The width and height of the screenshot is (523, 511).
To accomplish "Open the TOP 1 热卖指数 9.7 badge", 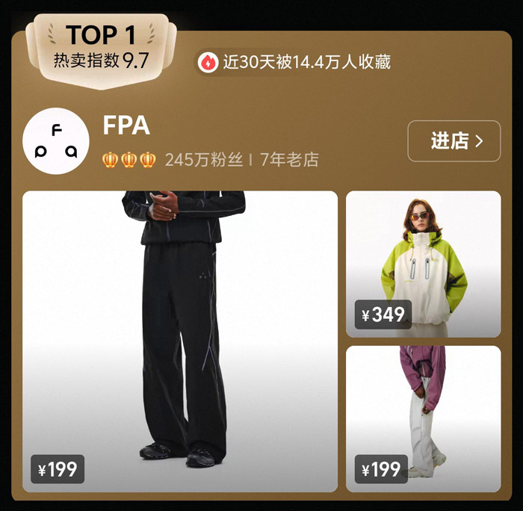I will (x=102, y=50).
